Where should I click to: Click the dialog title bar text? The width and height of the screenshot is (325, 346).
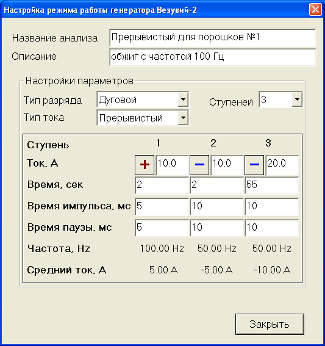pos(101,10)
